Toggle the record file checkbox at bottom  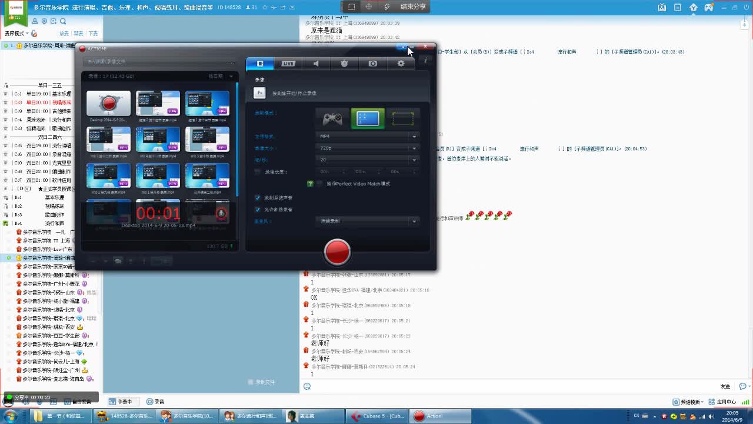click(251, 382)
